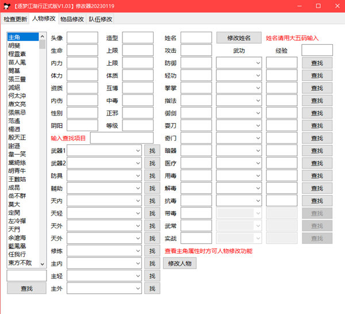Switch to the 检查更新 tab
The height and width of the screenshot is (314, 345).
(x=15, y=19)
